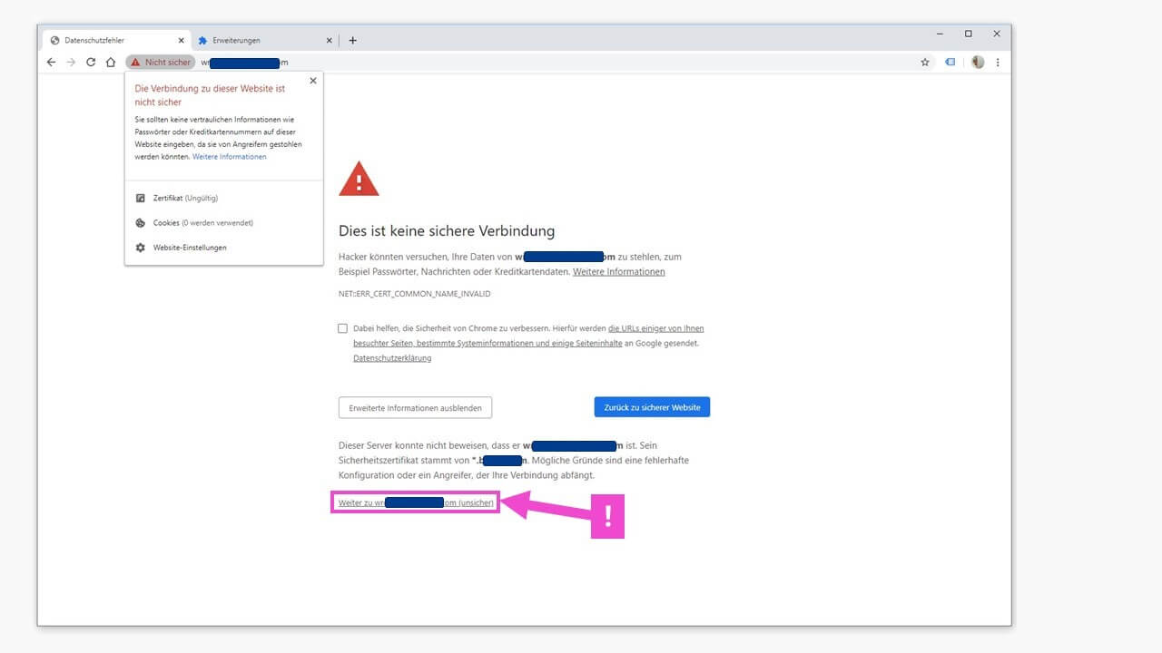Click the browser back arrow
Image resolution: width=1162 pixels, height=653 pixels.
pyautogui.click(x=52, y=63)
